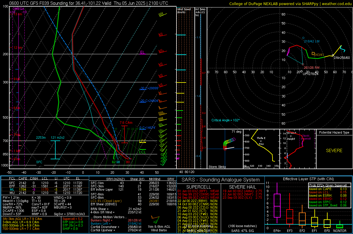Select the '19 Jun 93 00Z (AMA)' hail analog
Image resolution: width=353 pixels, height=234 pixels.
pos(242,191)
